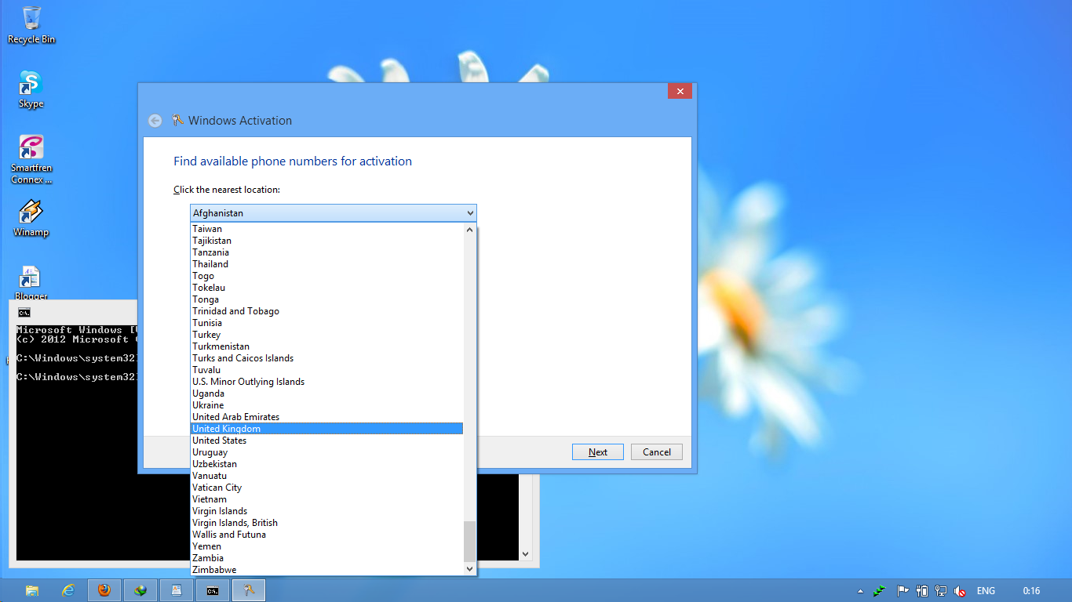
Task: Click Command Prompt scroll down arrow
Action: click(x=526, y=554)
